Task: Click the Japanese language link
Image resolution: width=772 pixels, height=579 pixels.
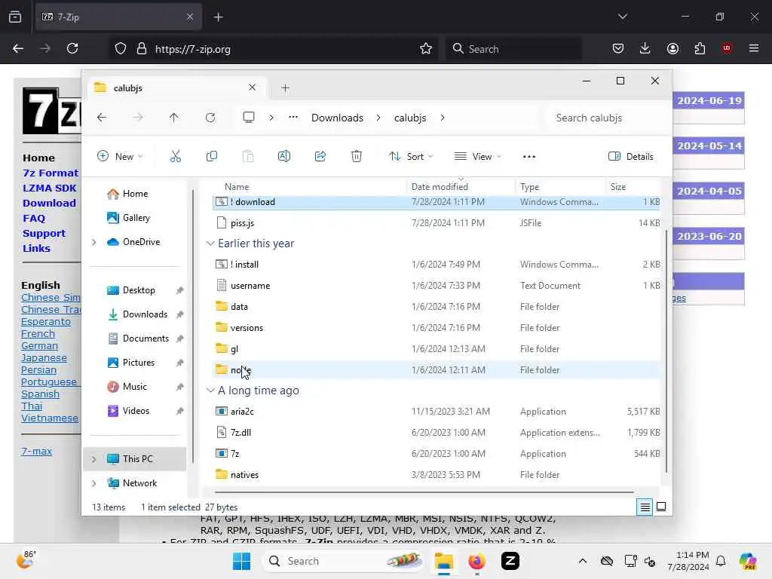Action: tap(44, 358)
